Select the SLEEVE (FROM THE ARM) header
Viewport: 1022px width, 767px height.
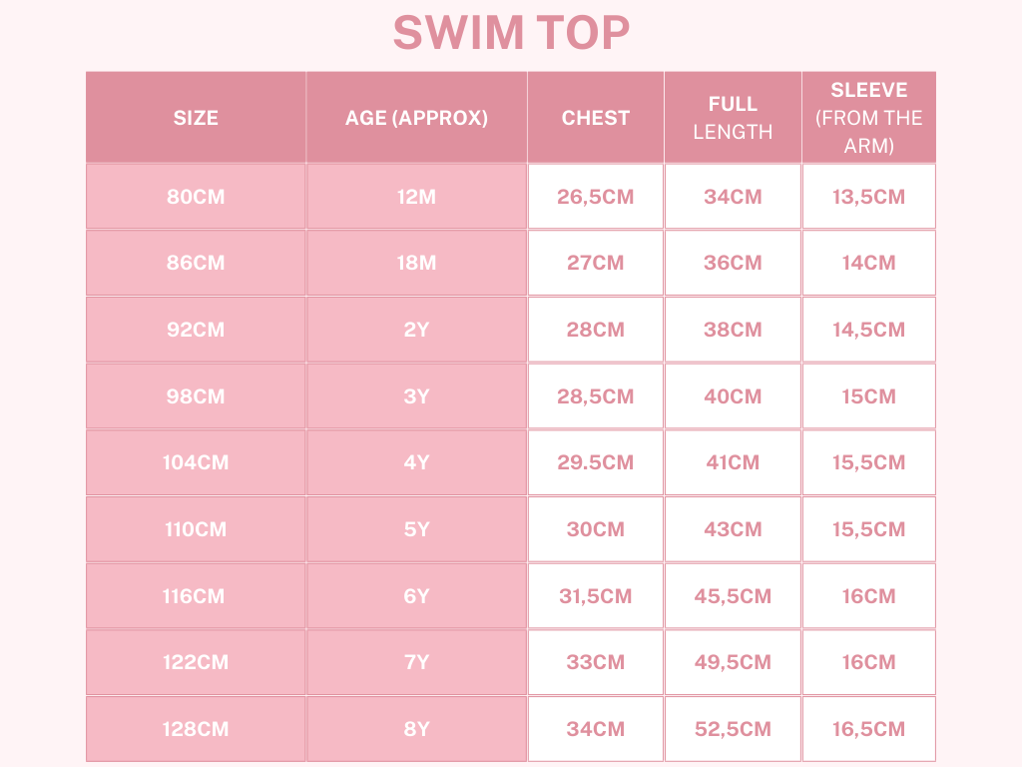coord(868,118)
